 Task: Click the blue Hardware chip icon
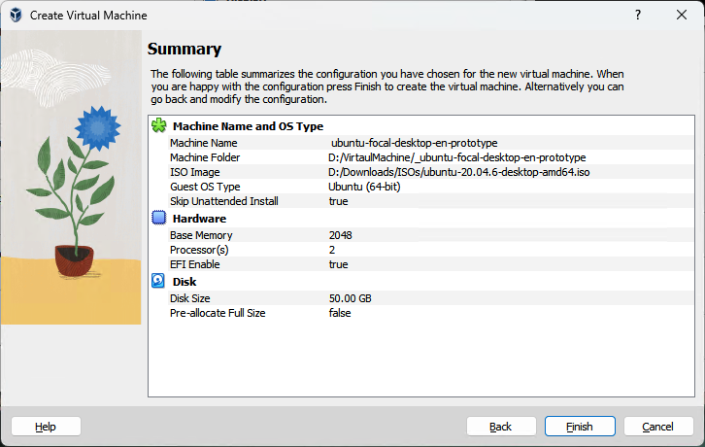[x=159, y=219]
